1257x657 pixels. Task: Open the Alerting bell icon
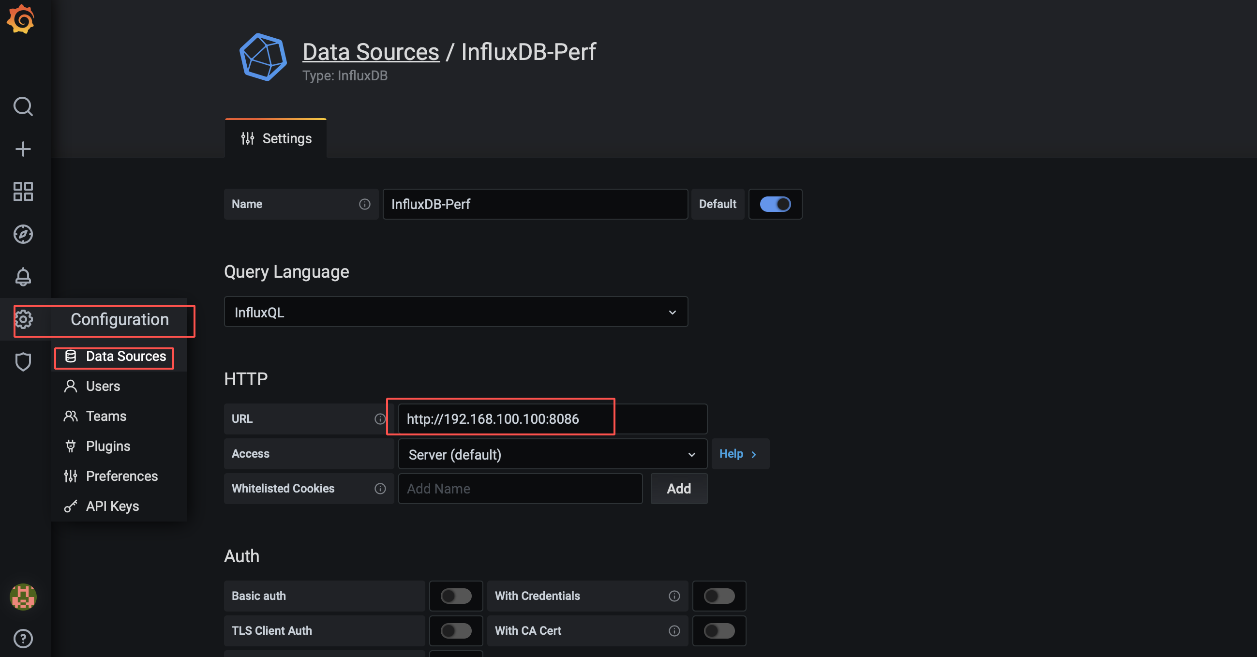[x=23, y=277]
